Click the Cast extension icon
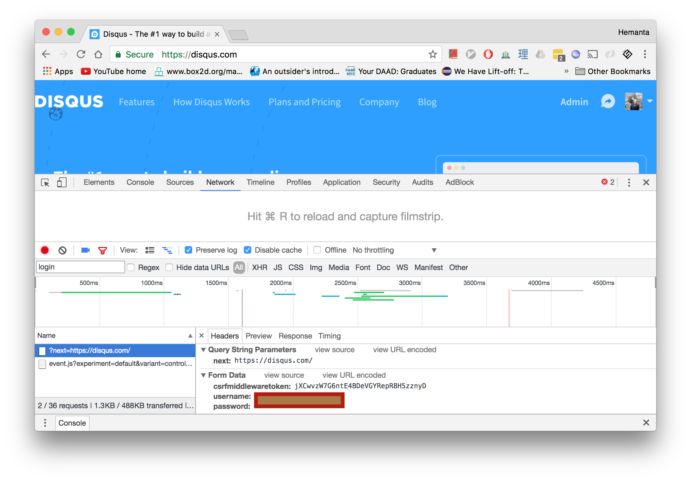The image size is (691, 481). (x=592, y=54)
